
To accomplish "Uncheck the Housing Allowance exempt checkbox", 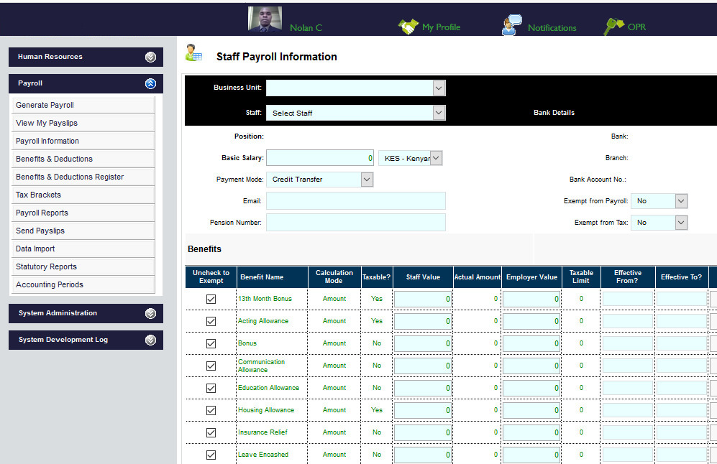I will pos(211,410).
